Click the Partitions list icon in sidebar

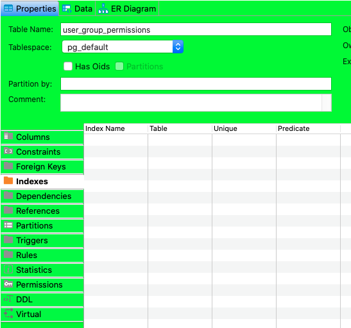8,225
